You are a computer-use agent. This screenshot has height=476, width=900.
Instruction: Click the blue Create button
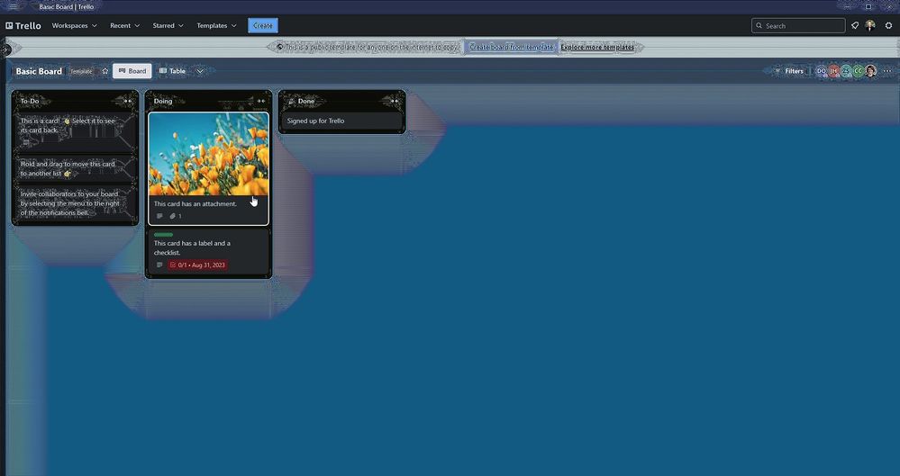coord(263,26)
